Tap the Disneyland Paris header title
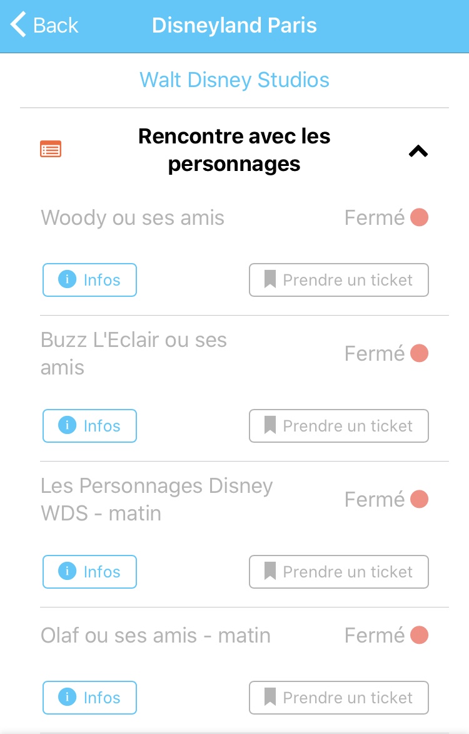 coord(234,26)
